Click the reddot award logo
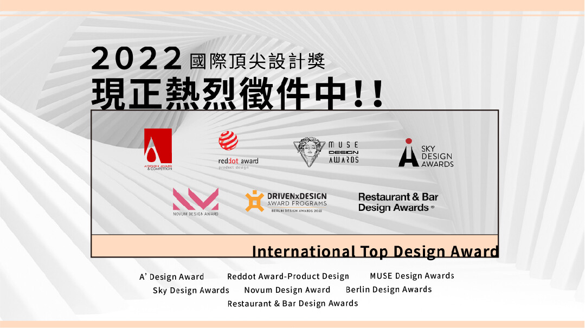 [239, 150]
